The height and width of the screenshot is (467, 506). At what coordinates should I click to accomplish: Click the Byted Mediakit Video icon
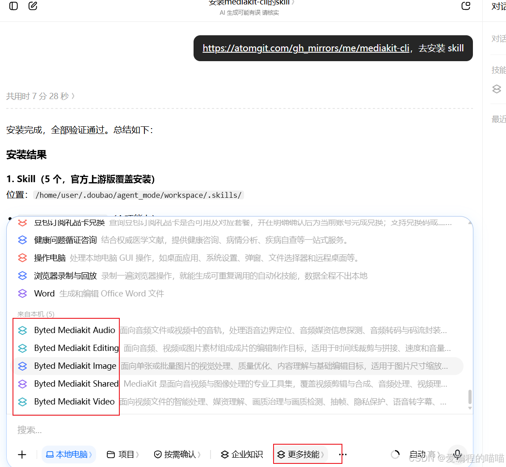pyautogui.click(x=22, y=401)
